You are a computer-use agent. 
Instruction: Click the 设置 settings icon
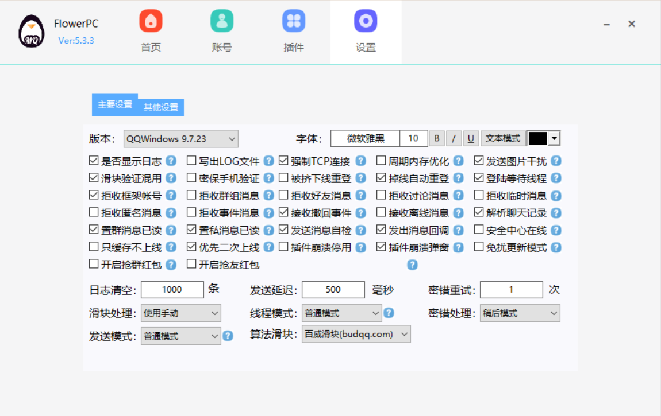pos(366,21)
